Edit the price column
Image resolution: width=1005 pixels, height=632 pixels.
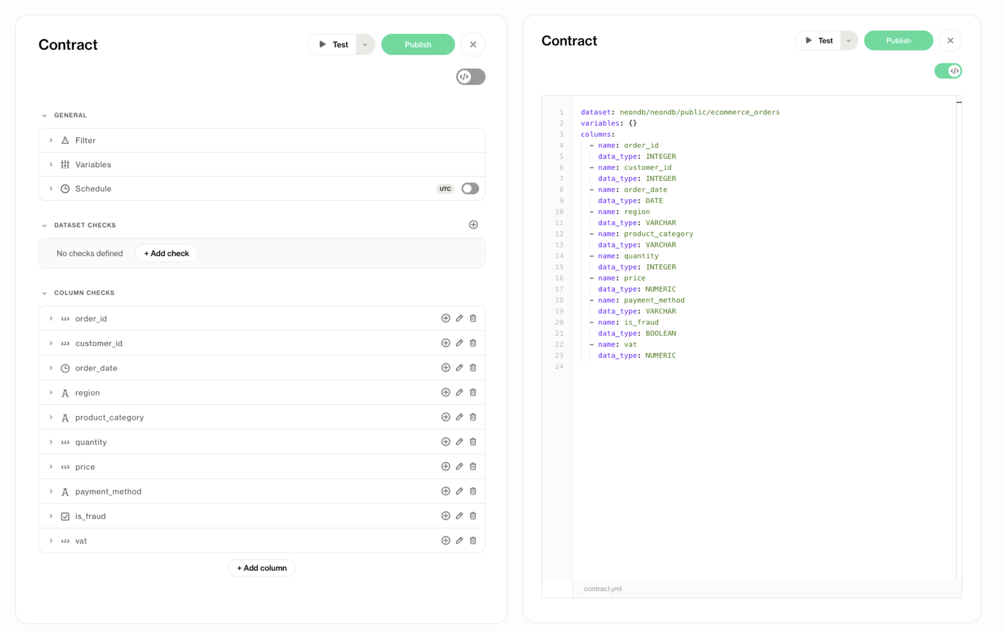click(x=459, y=467)
